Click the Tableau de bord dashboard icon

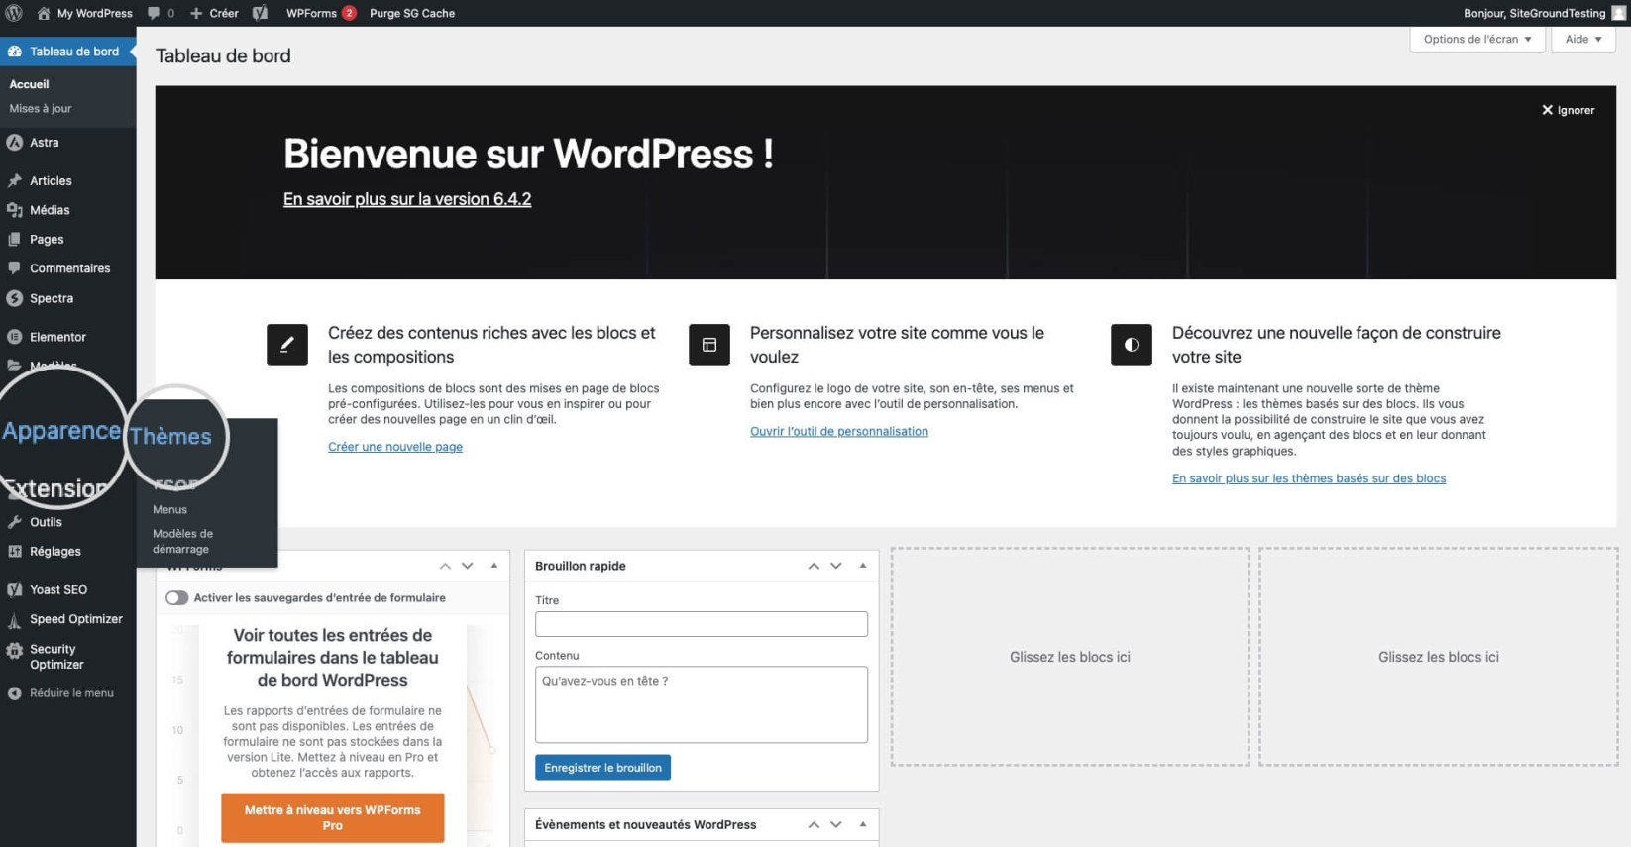[x=14, y=52]
